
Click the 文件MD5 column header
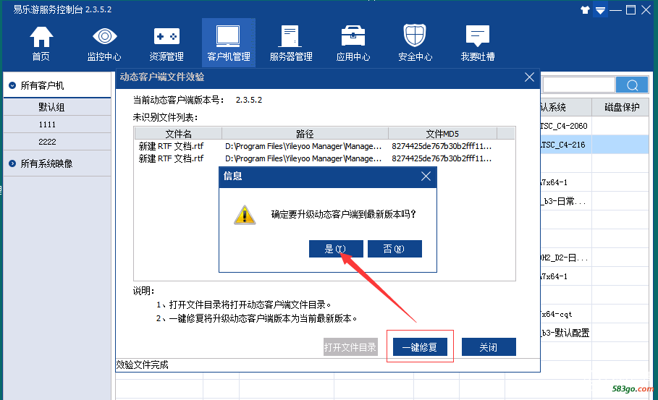click(x=442, y=134)
